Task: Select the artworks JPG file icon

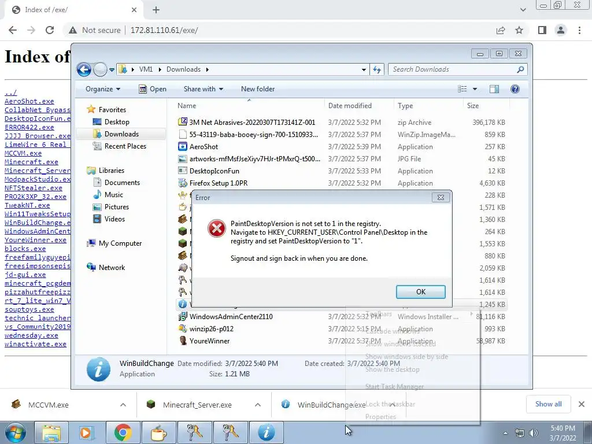Action: (183, 159)
